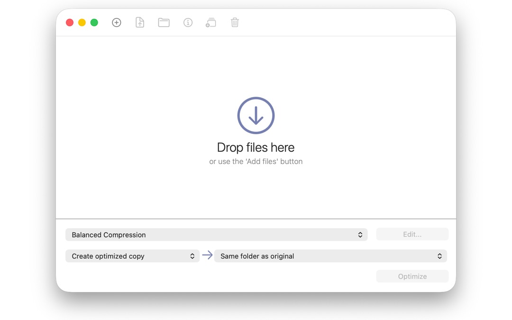Expand the Create optimized copy dropdown
This screenshot has width=512, height=320.
click(132, 256)
